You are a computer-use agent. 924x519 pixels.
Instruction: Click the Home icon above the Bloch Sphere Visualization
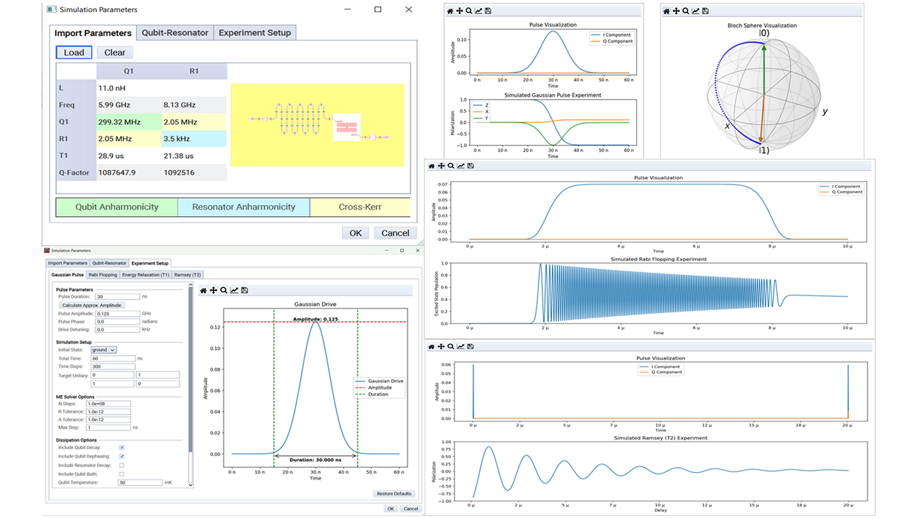click(667, 10)
